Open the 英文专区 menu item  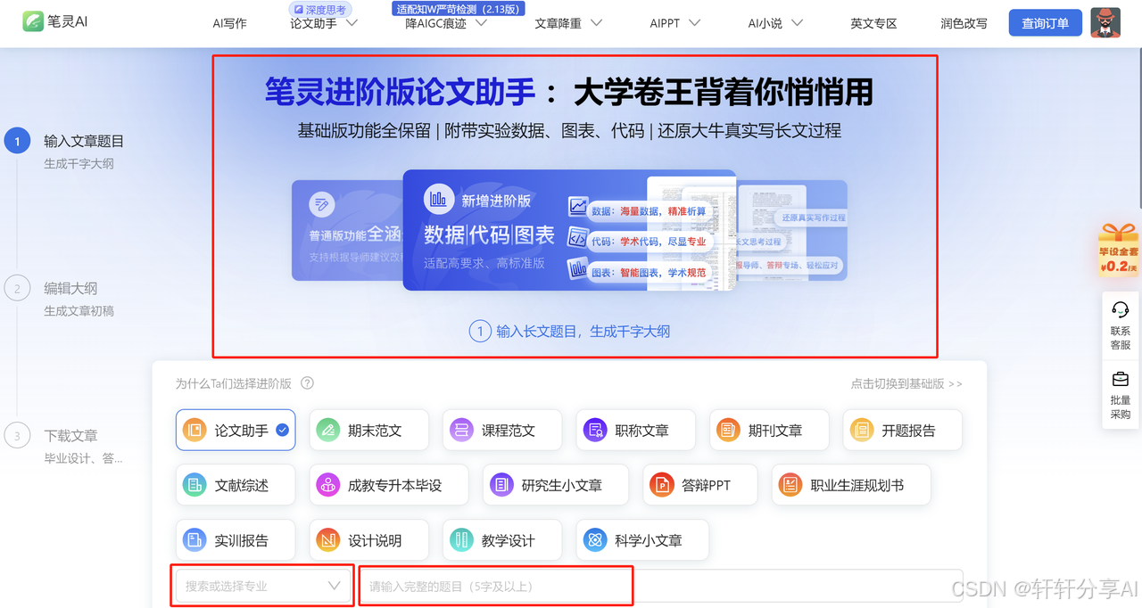pos(873,24)
